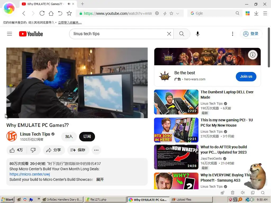271x203 pixels.
Task: Open YouTube settings three-dot menu
Action: (232, 34)
